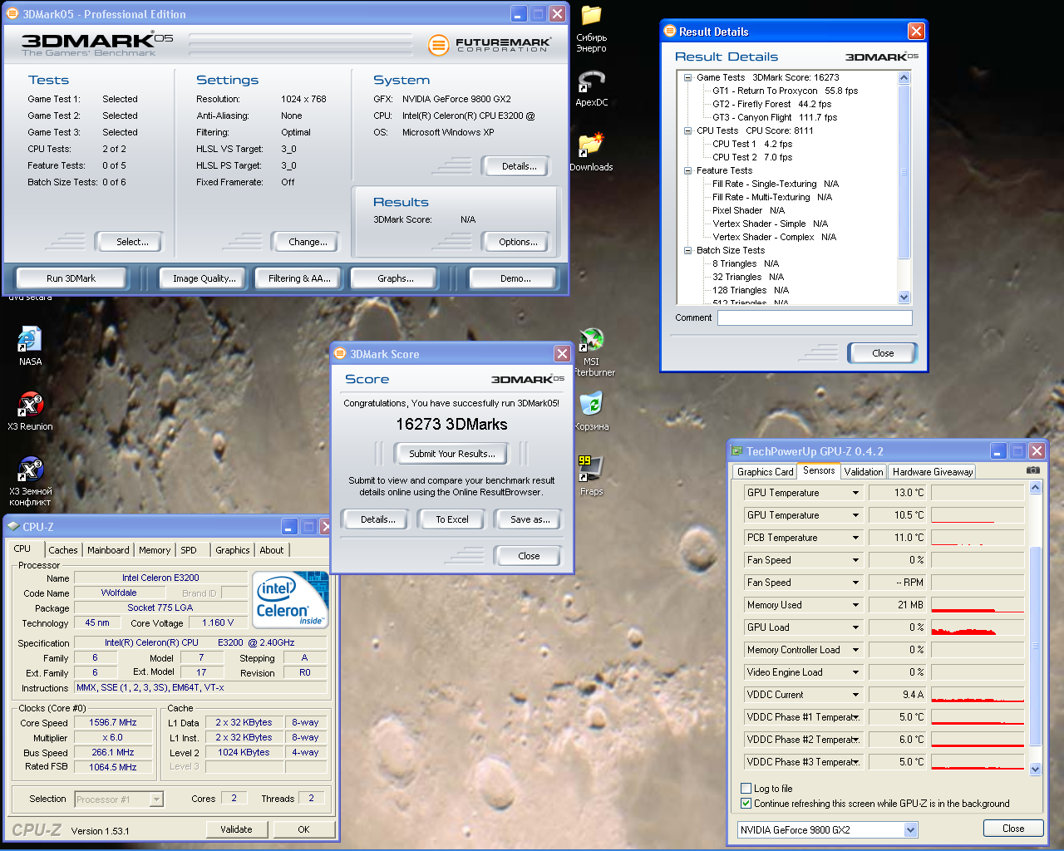Image resolution: width=1064 pixels, height=851 pixels.
Task: Collapse the Game Tests tree node
Action: coord(687,77)
